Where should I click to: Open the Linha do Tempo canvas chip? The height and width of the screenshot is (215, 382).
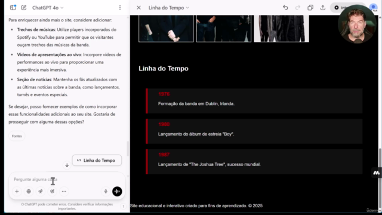[97, 161]
